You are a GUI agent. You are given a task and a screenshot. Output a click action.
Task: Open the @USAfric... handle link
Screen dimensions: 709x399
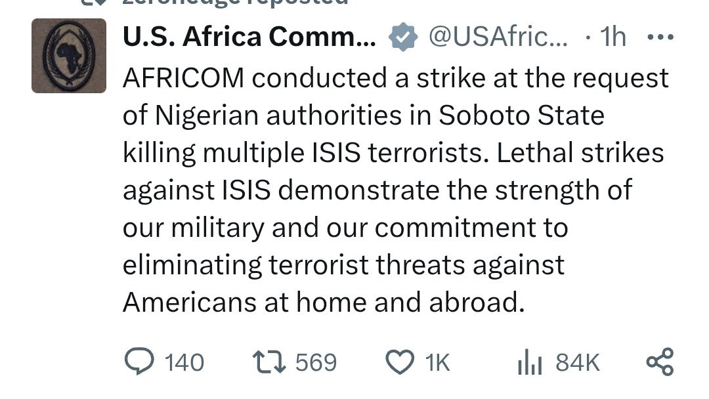pyautogui.click(x=496, y=39)
